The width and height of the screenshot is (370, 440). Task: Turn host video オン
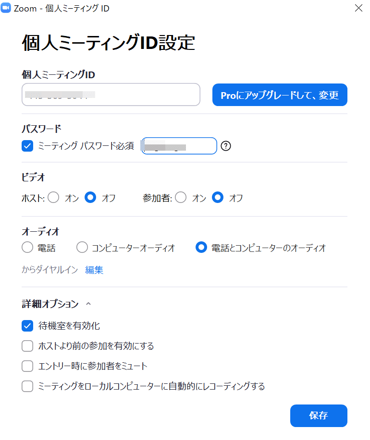point(53,197)
